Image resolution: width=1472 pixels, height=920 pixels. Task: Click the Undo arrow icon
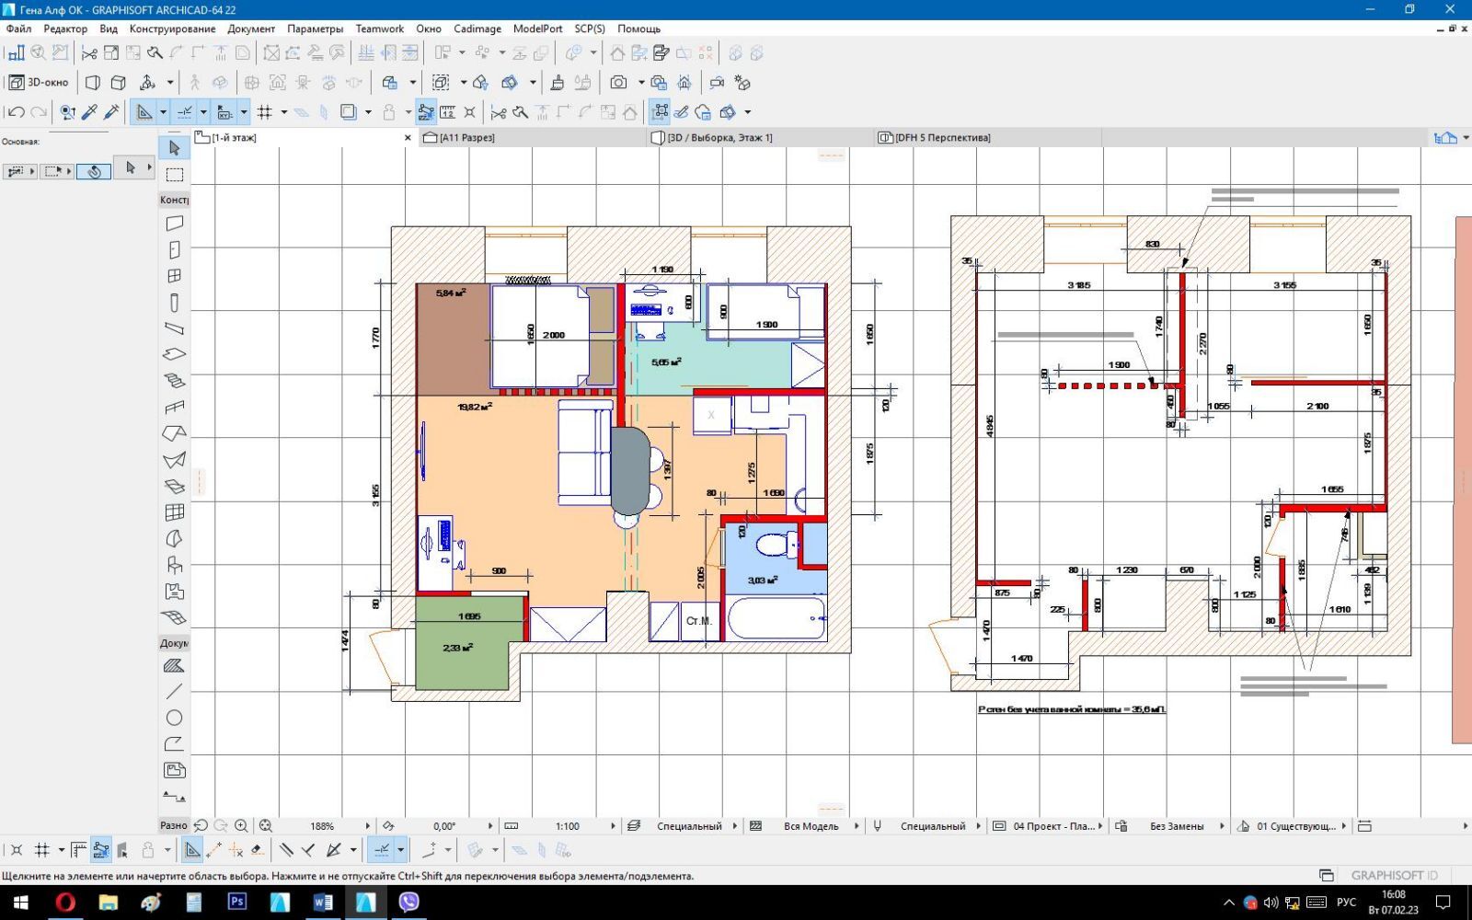pyautogui.click(x=16, y=112)
